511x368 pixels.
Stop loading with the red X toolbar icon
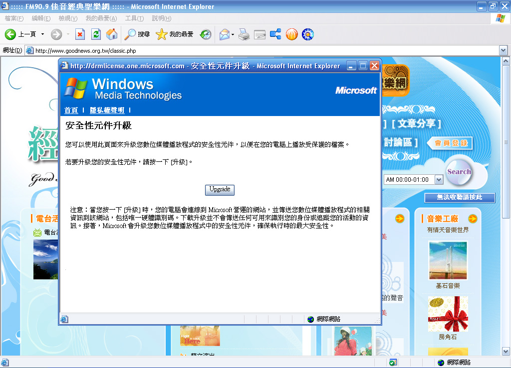tap(80, 34)
